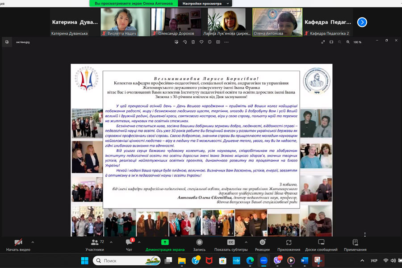Viewport: 402px width, 268px height.
Task: Open Реакции reactions menu
Action: point(262,245)
